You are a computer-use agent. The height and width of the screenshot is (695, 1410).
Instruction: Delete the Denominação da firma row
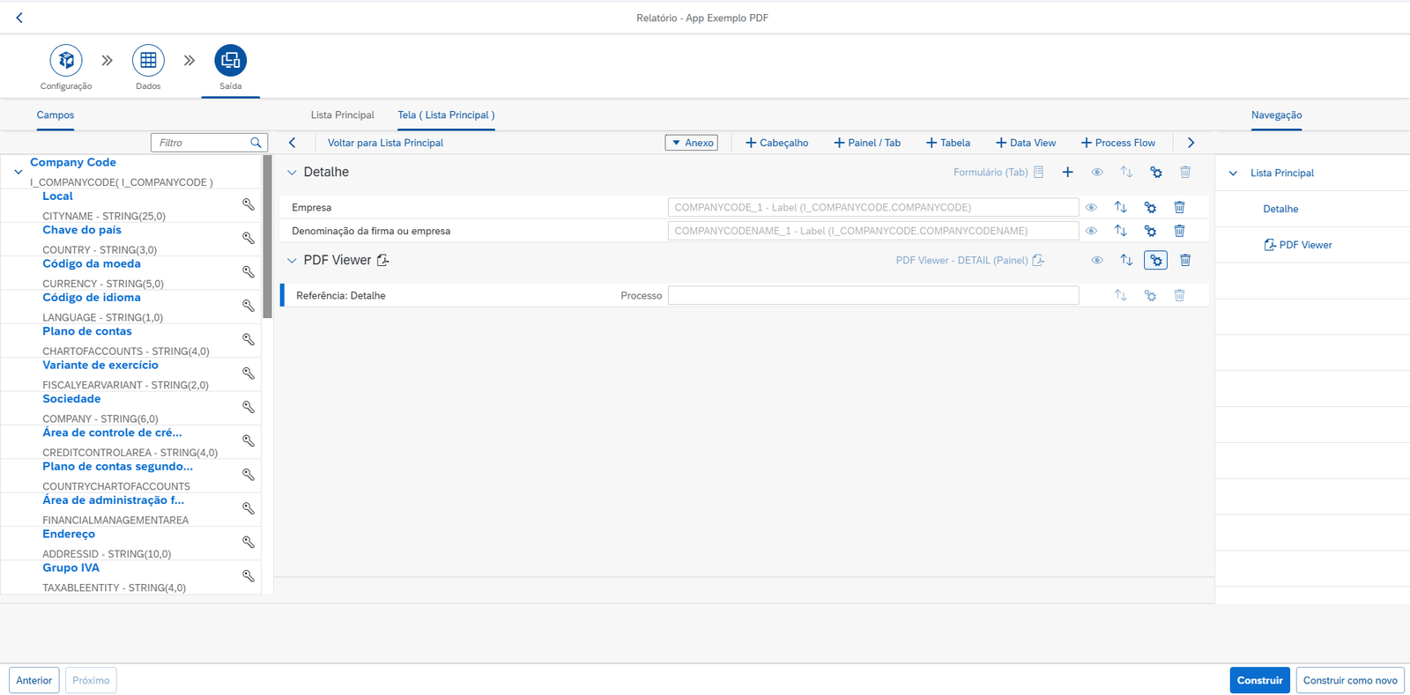pyautogui.click(x=1179, y=231)
